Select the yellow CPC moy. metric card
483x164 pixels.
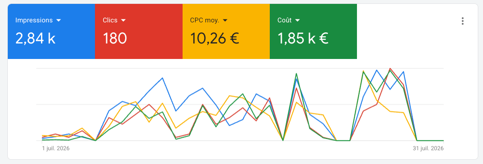226,31
